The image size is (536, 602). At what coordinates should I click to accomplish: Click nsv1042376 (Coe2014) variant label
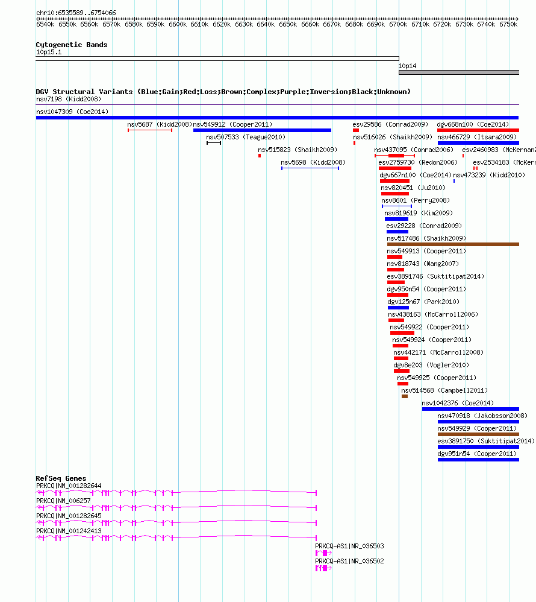[x=458, y=403]
